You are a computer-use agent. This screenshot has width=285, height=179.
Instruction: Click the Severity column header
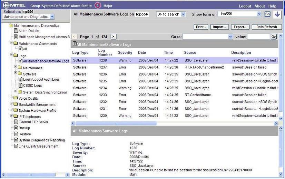pos(125,52)
